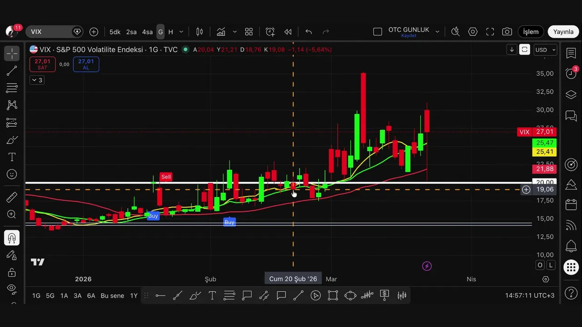Select the ruler measure tool
This screenshot has width=582, height=327.
12,197
